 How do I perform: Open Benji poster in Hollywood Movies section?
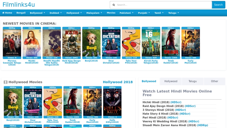tap(13, 102)
